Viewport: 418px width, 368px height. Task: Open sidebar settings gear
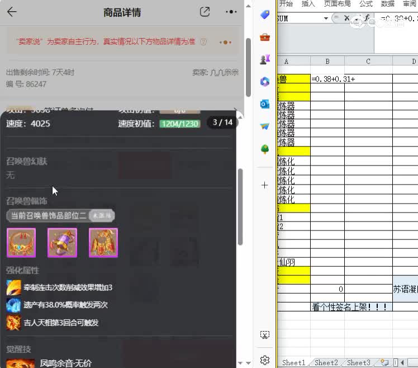click(265, 360)
